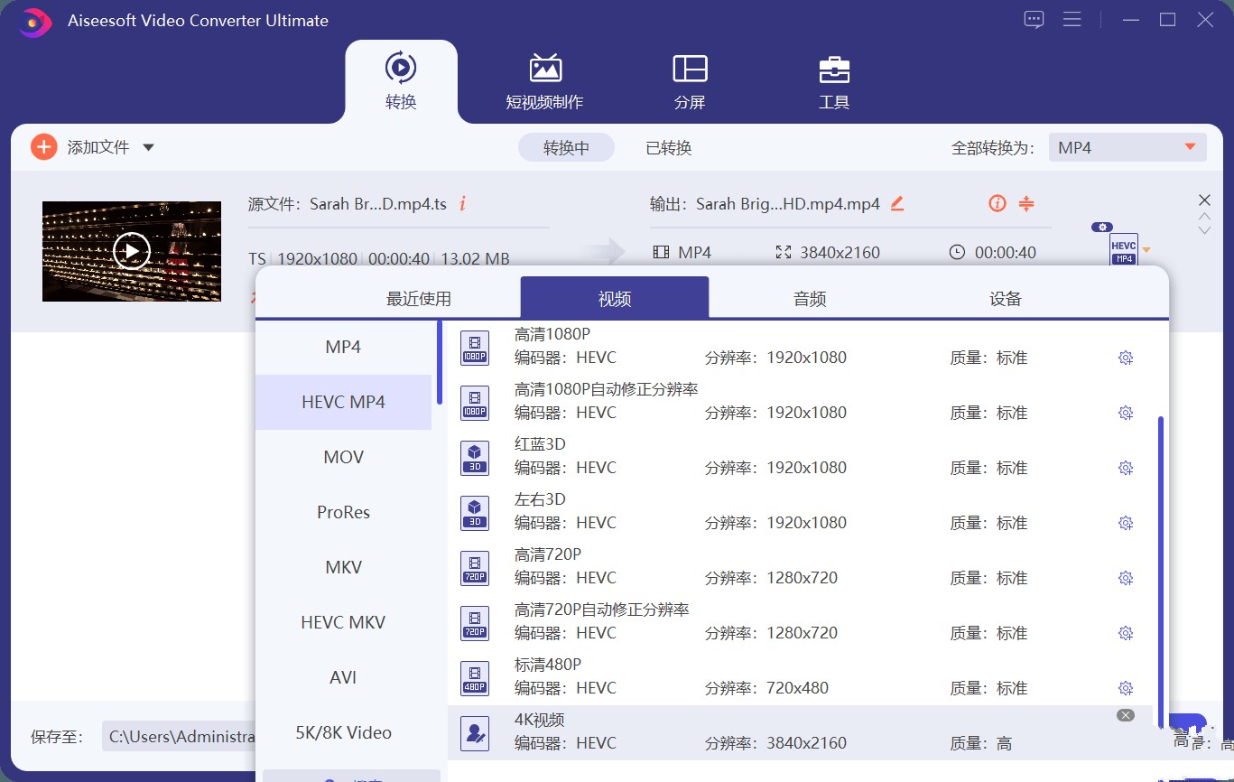The height and width of the screenshot is (782, 1234).
Task: Choose the custom 4K视频 profile icon
Action: pos(475,733)
